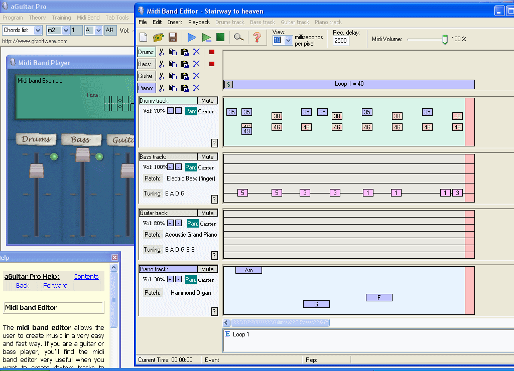Select the Am chord block in piano track

(249, 270)
